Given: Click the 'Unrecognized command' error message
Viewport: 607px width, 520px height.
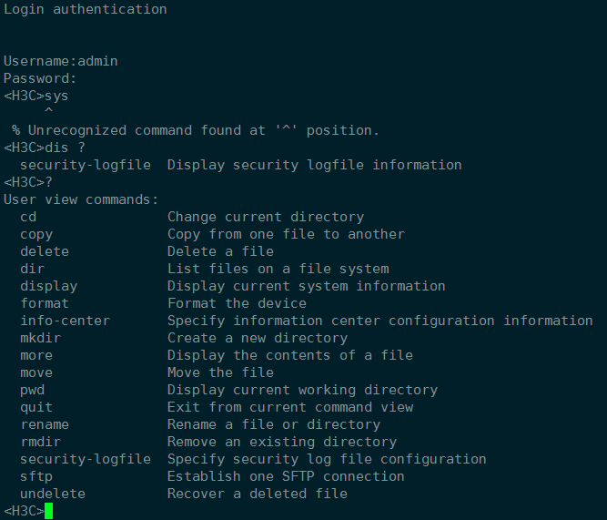Looking at the screenshot, I should pos(196,130).
